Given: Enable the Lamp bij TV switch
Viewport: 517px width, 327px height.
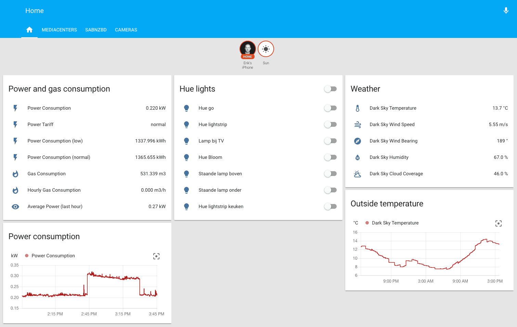Looking at the screenshot, I should tap(330, 141).
